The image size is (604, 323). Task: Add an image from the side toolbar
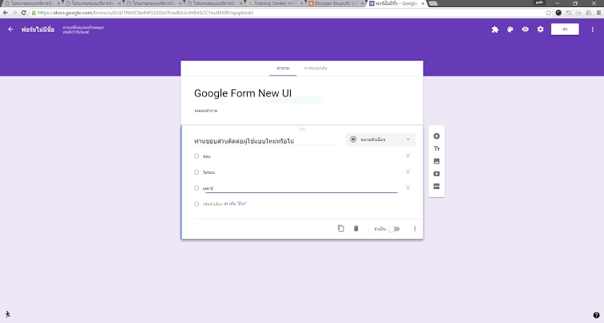click(436, 161)
